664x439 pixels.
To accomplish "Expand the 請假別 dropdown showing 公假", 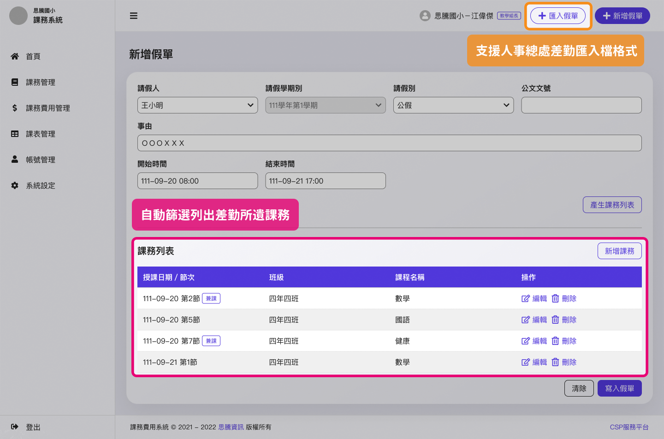I will click(453, 105).
